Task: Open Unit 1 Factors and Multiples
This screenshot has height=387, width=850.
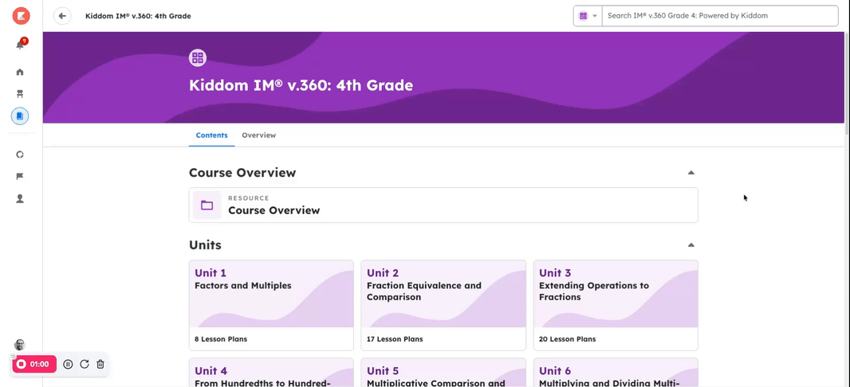Action: coord(271,305)
